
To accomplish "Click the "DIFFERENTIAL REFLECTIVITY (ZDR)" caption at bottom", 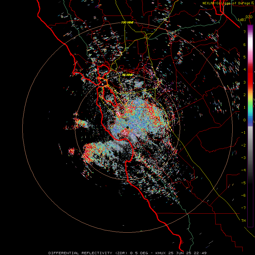I will (x=88, y=253).
